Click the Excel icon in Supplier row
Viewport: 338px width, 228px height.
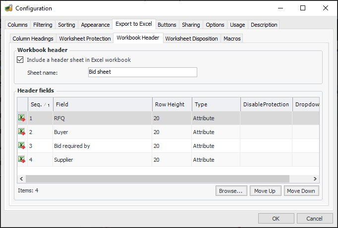[x=22, y=160]
